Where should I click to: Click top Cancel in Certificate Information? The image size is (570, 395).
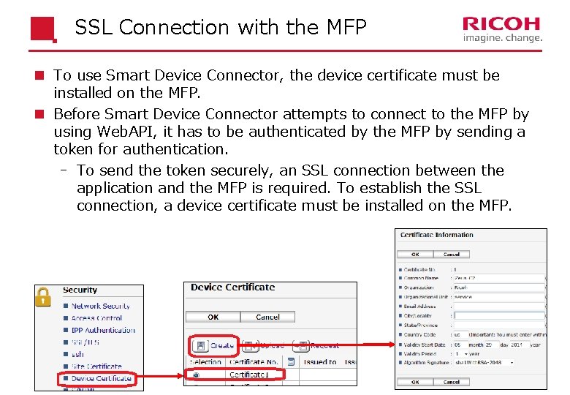coord(452,255)
